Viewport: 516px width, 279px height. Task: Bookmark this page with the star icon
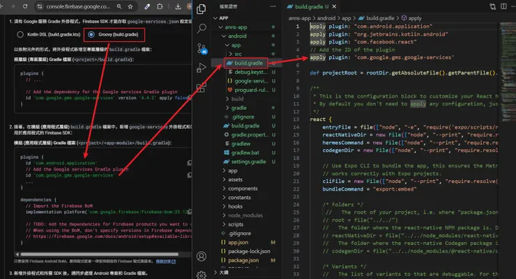[130, 6]
